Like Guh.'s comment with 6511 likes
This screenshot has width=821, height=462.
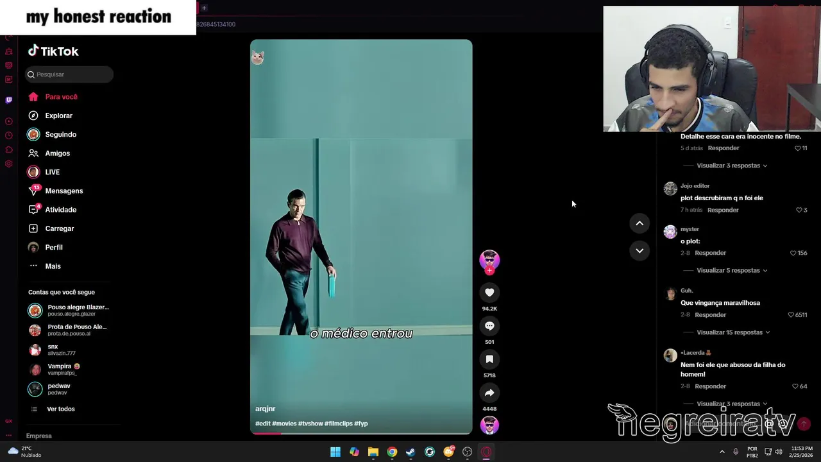coord(791,315)
